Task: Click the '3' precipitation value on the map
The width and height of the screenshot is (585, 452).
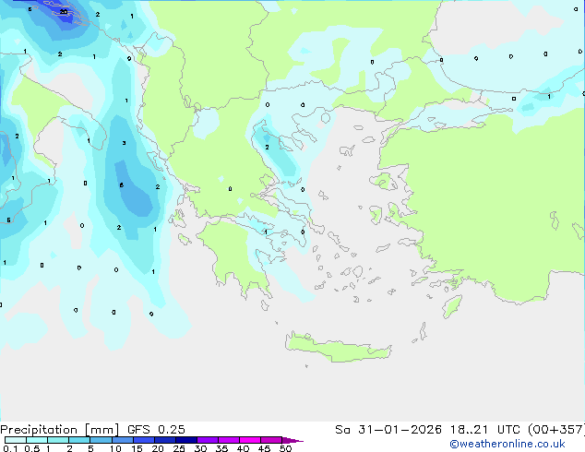Action: pos(124,143)
